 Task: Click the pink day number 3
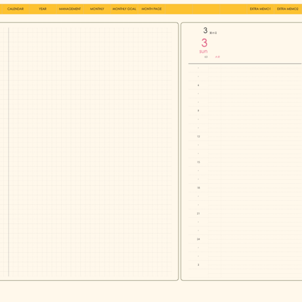[x=204, y=43]
